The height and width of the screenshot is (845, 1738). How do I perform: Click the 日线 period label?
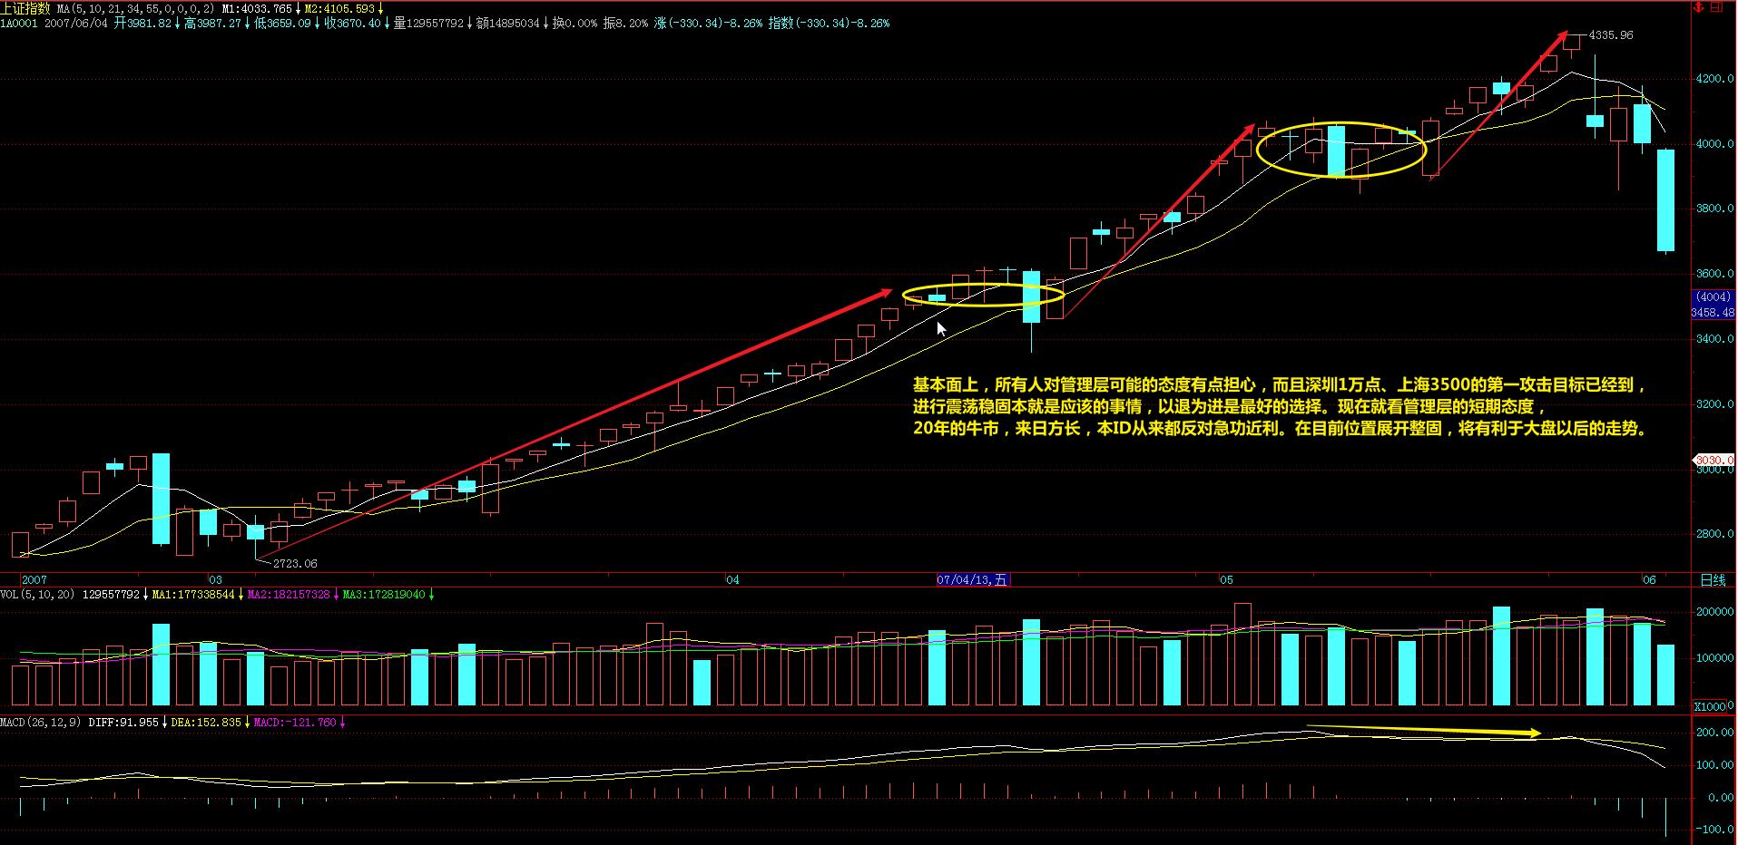coord(1713,579)
